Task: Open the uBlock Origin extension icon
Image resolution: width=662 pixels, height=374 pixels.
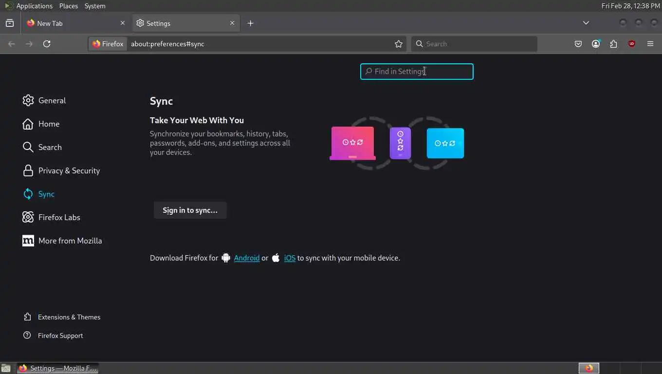Action: [632, 44]
